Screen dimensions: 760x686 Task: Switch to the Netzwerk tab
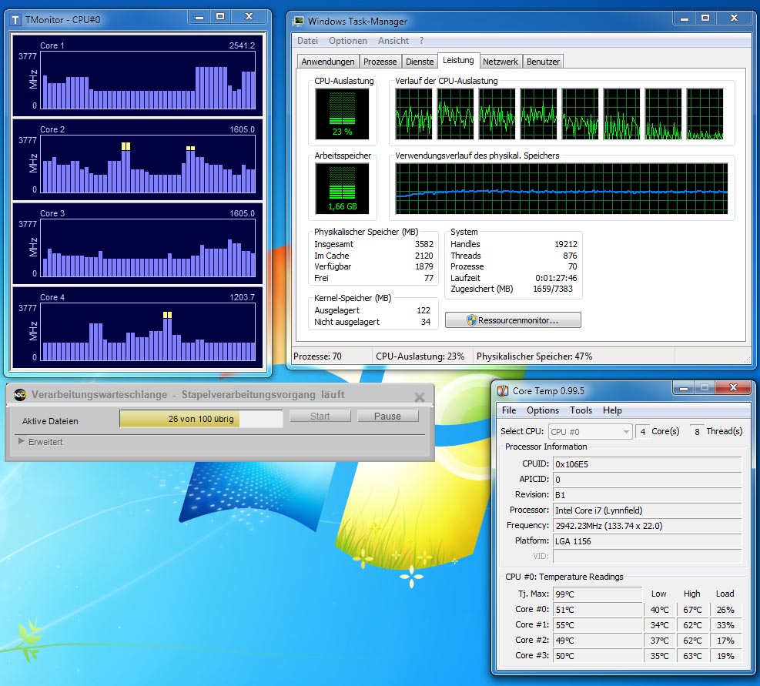click(501, 62)
